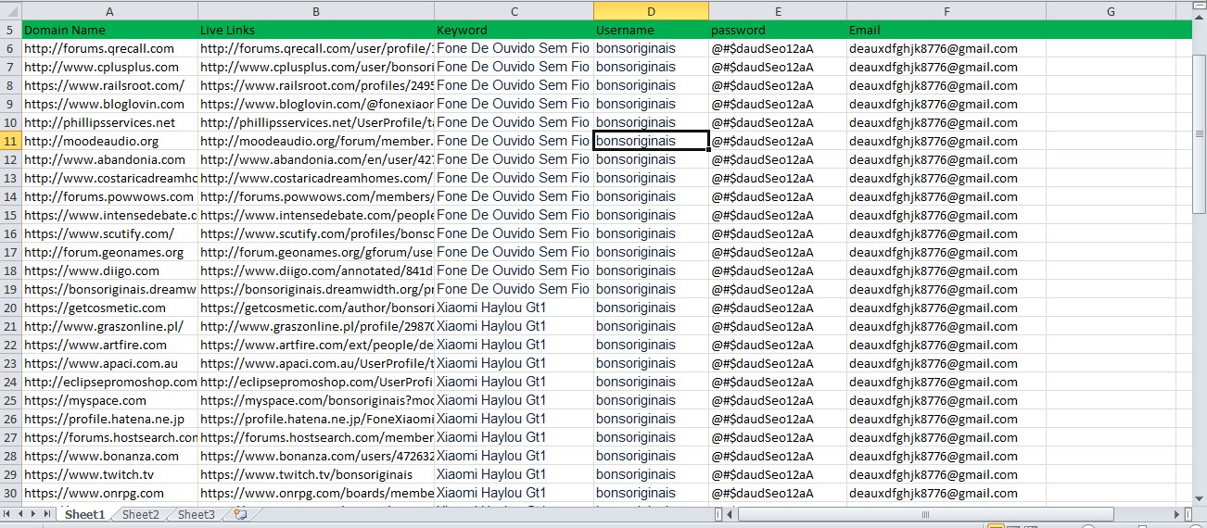Switch to the Sheet2 tab
Screen dimensions: 1207x528
click(x=141, y=514)
